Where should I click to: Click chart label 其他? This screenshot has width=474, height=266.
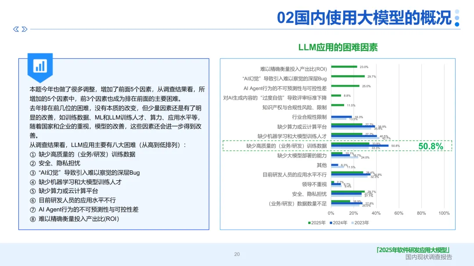click(x=322, y=165)
